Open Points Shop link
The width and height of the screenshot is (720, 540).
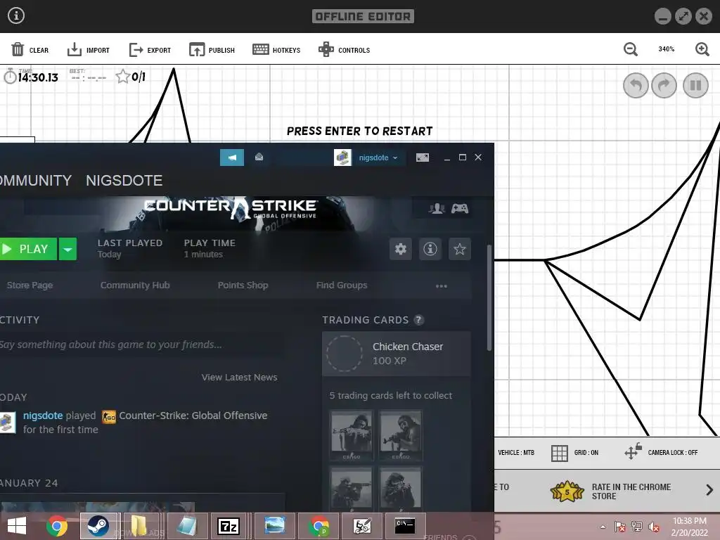tap(243, 285)
